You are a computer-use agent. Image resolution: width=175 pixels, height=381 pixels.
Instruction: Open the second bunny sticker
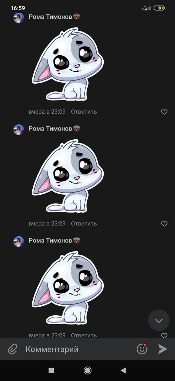coord(68,176)
